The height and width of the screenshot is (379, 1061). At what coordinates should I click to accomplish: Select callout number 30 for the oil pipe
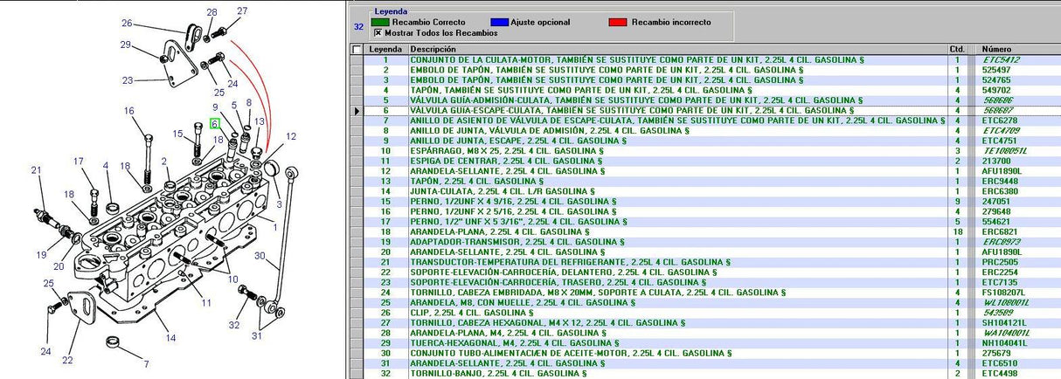[x=260, y=256]
